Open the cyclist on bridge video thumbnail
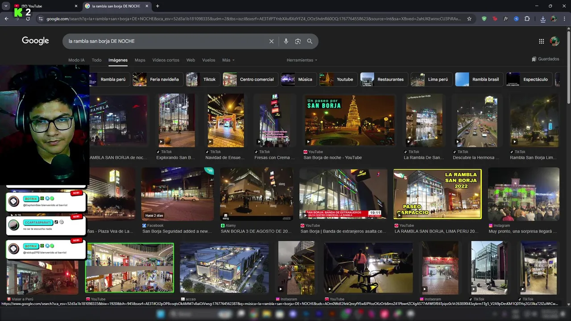This screenshot has width=571, height=321. coord(368,267)
